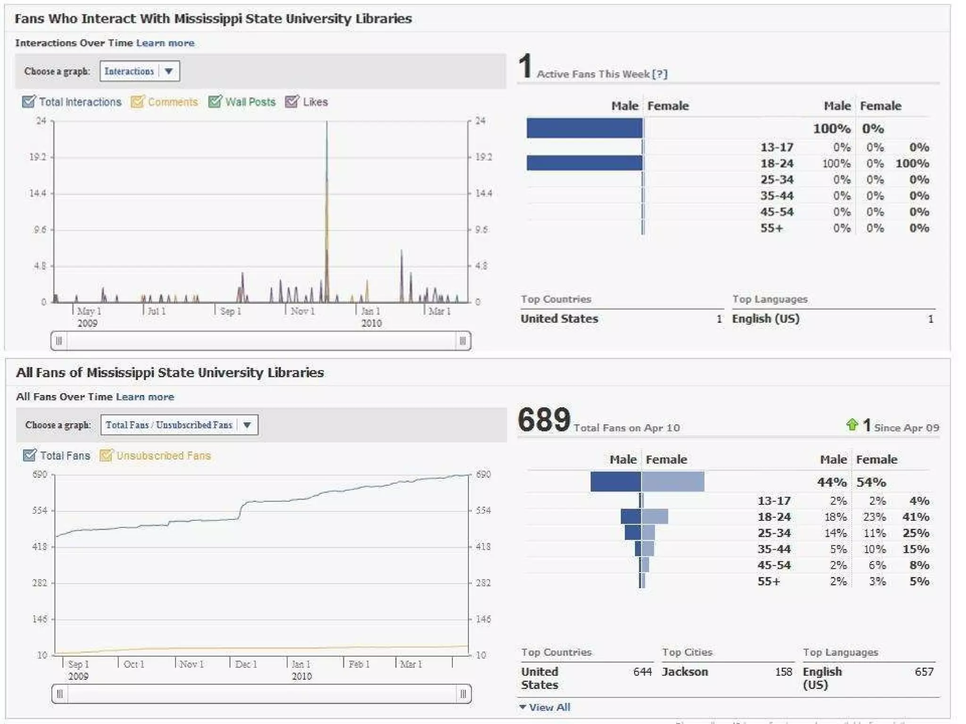This screenshot has width=966, height=724.
Task: Click the male 18-24 bar in interactions demographics
Action: (x=584, y=163)
